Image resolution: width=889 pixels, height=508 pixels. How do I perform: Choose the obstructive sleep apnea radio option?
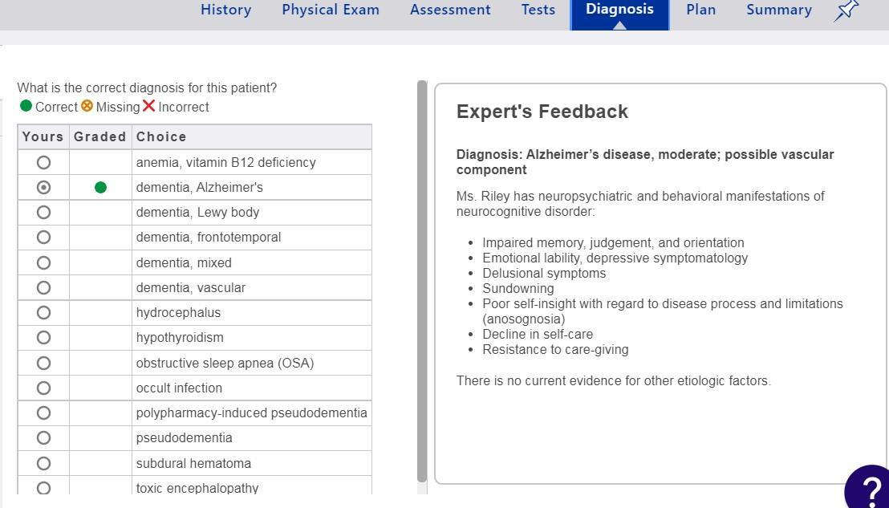click(43, 364)
